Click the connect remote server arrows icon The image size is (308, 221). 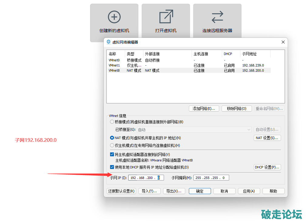click(217, 17)
